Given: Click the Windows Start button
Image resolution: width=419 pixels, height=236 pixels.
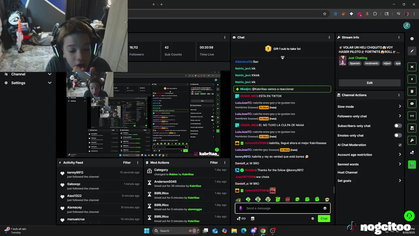Looking at the screenshot, I should [147, 231].
